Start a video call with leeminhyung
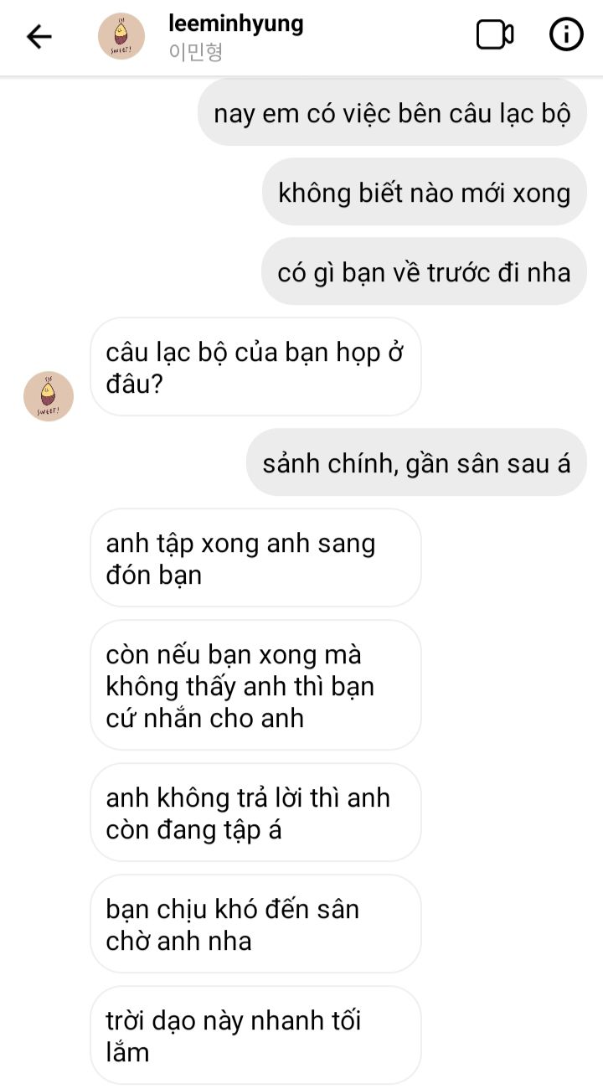The width and height of the screenshot is (603, 1089). click(x=495, y=34)
